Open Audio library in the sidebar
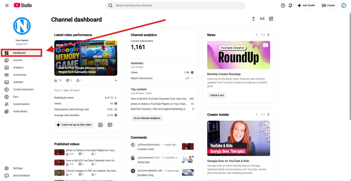Screen dimensions: 351x181 (22, 111)
